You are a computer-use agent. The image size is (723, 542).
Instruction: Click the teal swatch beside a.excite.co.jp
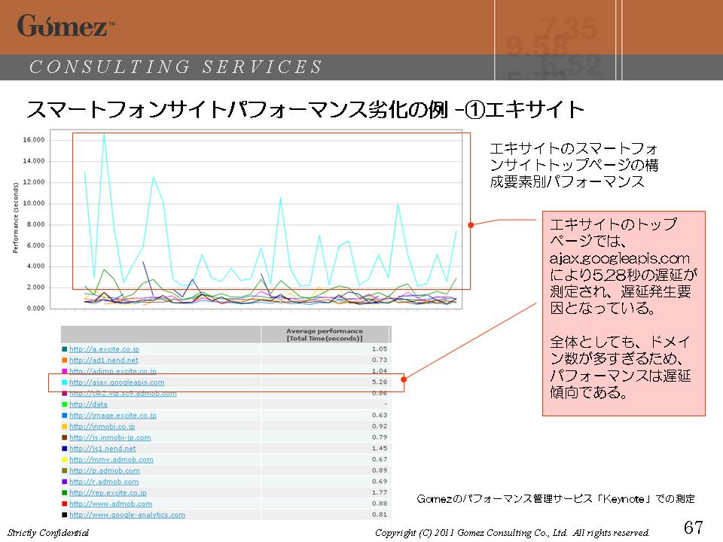(x=65, y=349)
